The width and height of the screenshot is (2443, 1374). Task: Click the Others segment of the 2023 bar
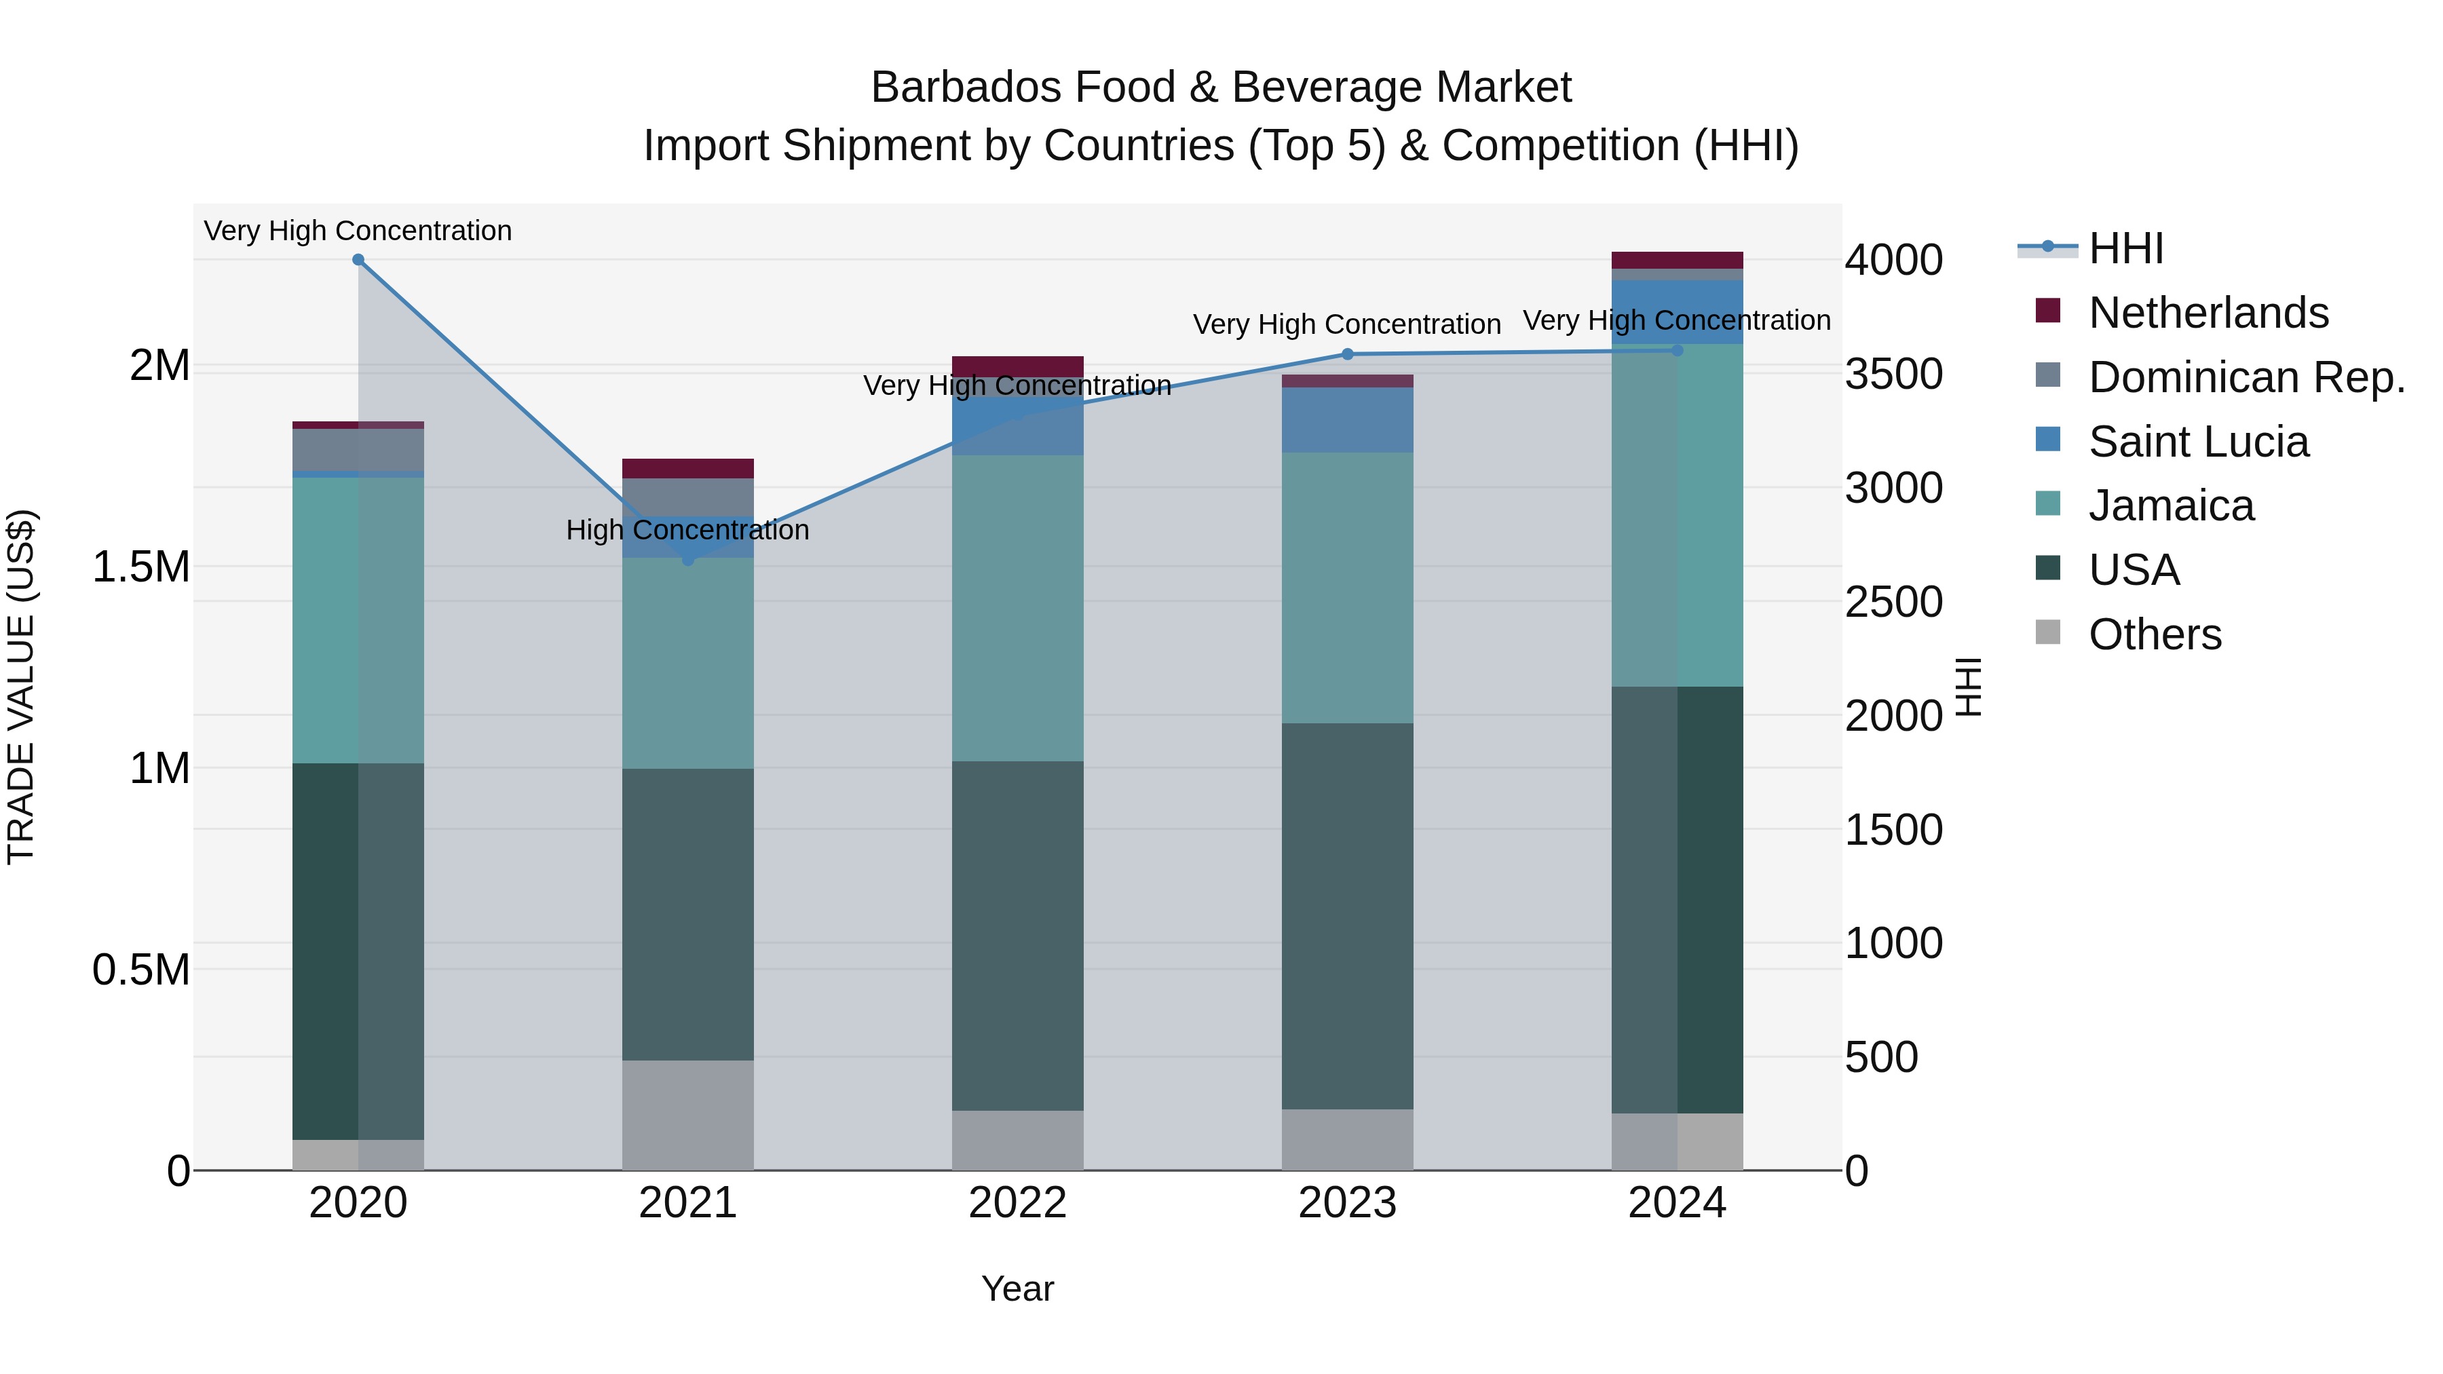click(1348, 1141)
